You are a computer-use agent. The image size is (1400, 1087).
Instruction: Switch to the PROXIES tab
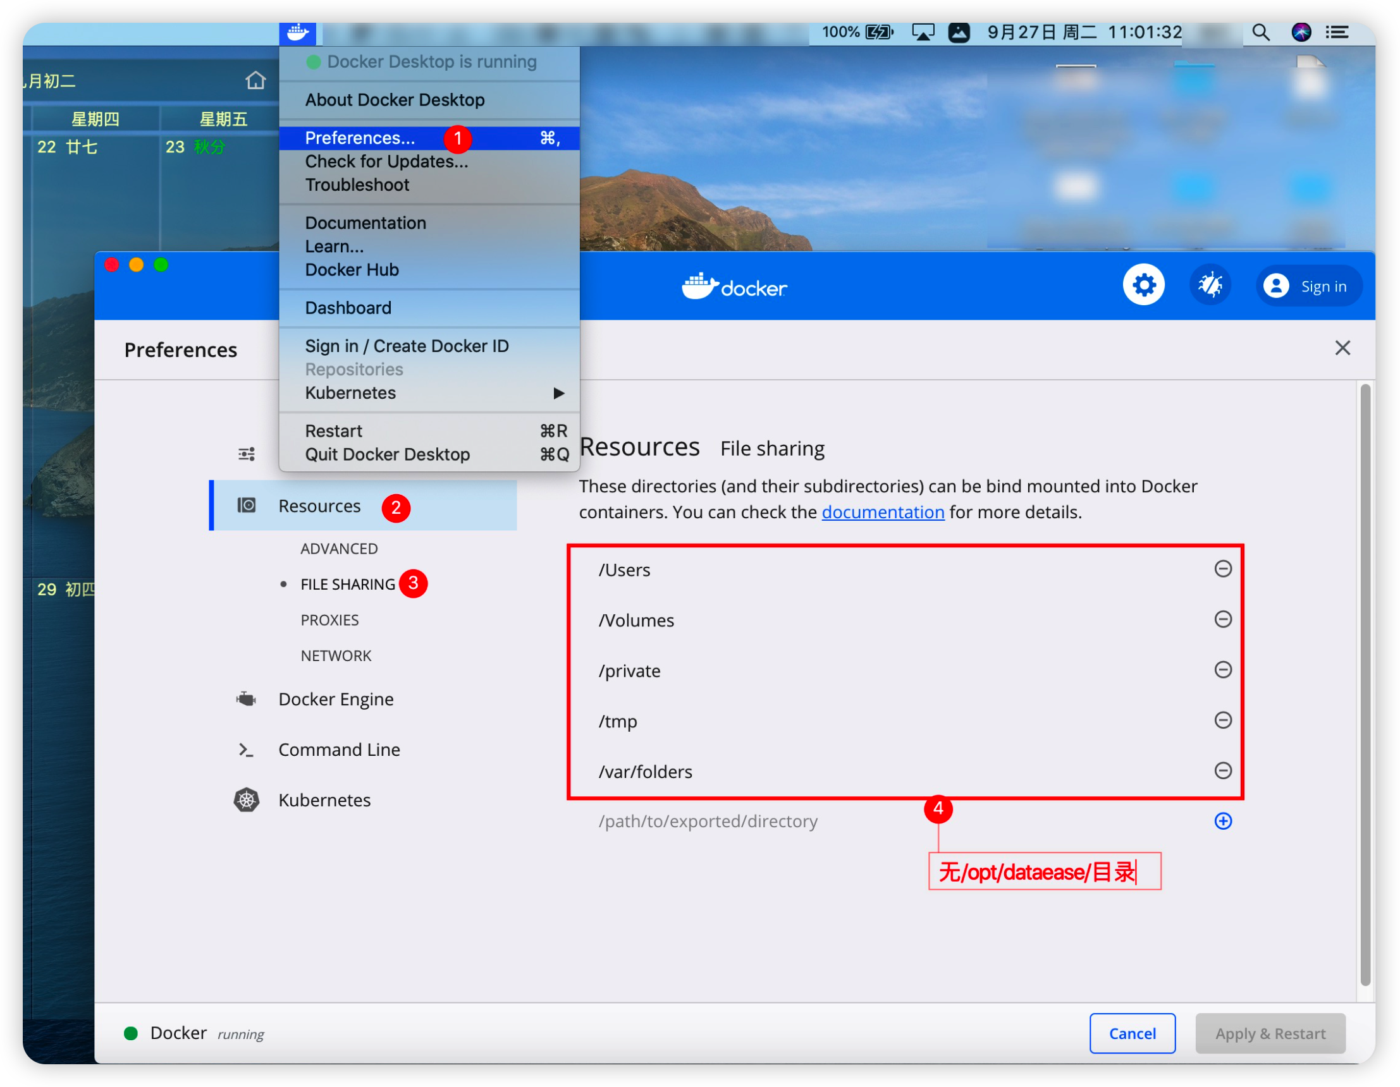(x=329, y=619)
